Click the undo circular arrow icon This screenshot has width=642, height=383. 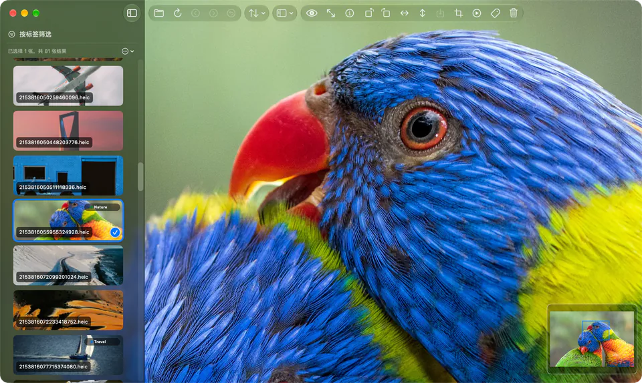[x=231, y=13]
